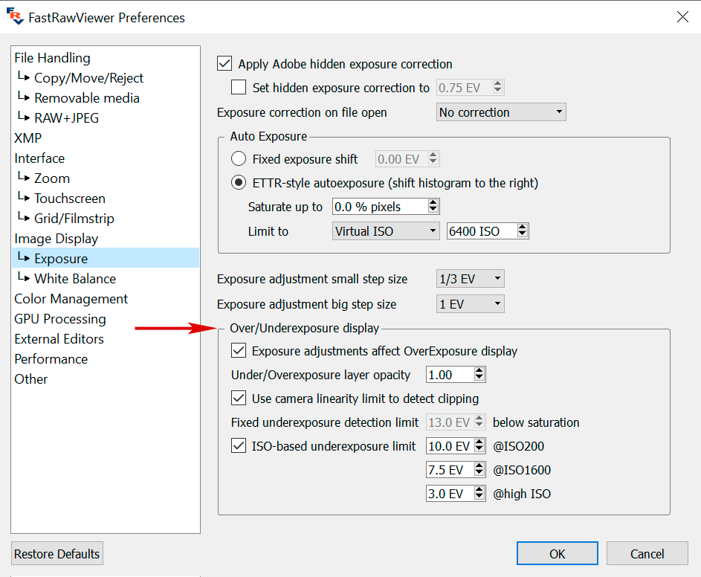
Task: Raise the @ISO200 underexposure limit
Action: tap(479, 442)
